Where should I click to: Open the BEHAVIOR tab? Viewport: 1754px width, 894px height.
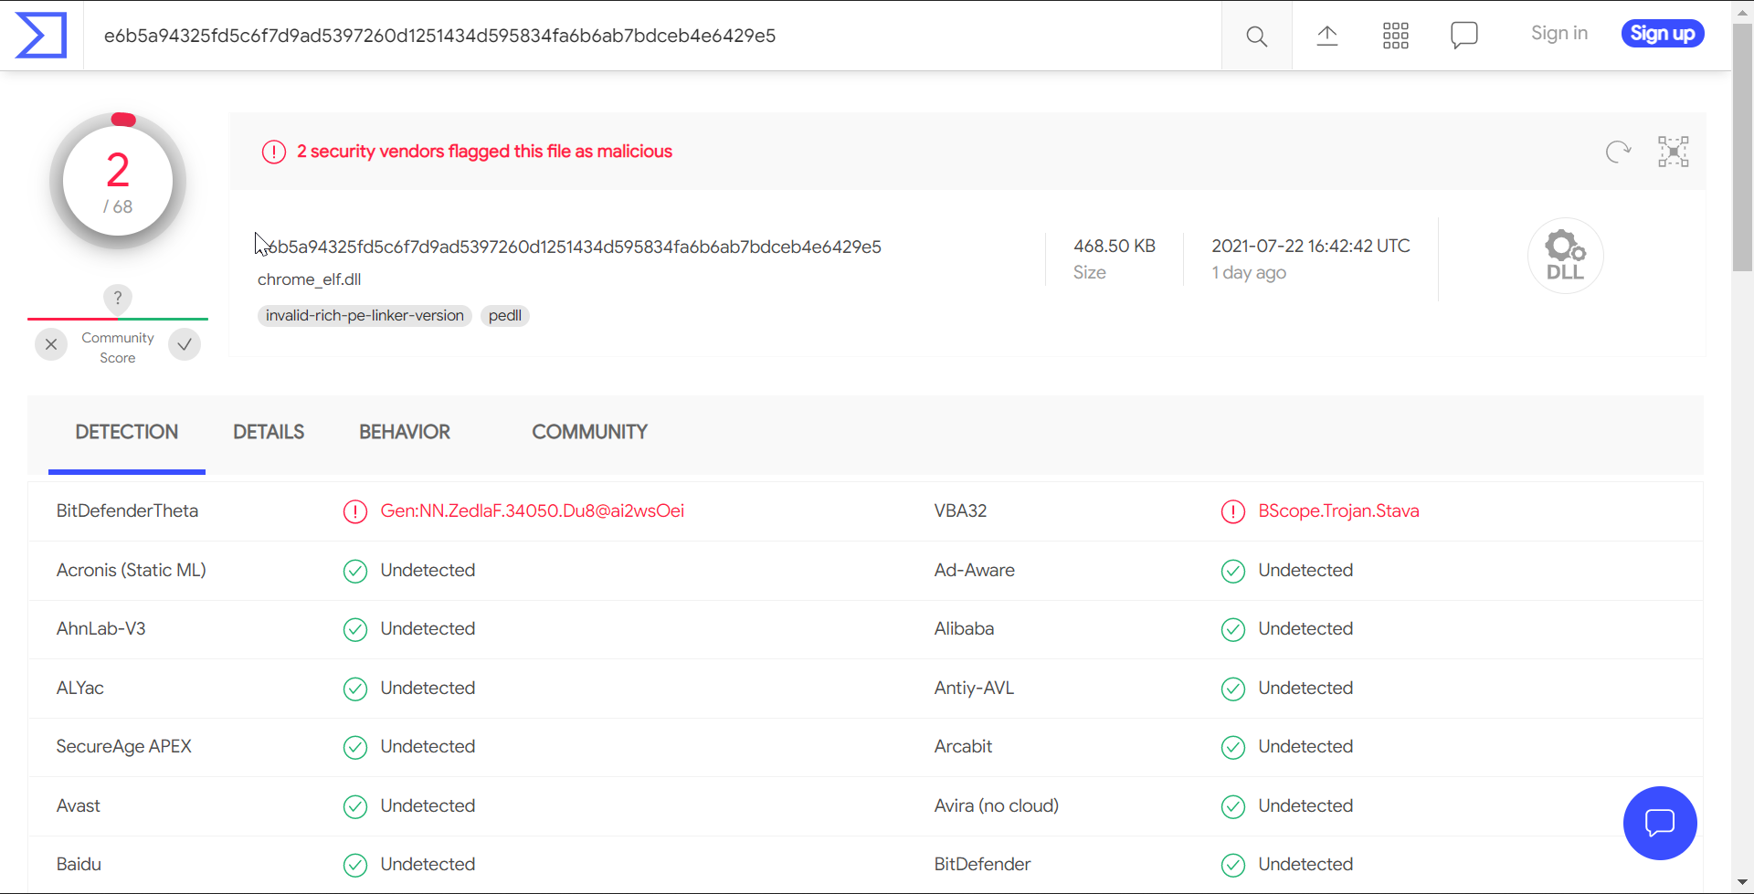tap(405, 432)
